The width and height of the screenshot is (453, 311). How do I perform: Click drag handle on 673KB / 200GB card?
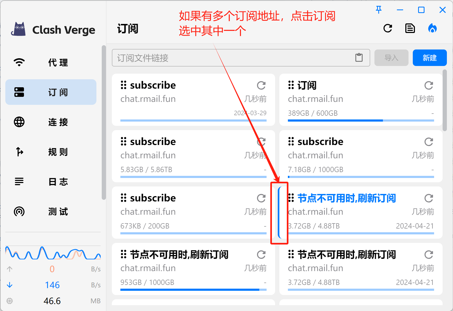(x=124, y=198)
